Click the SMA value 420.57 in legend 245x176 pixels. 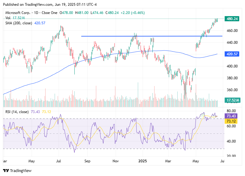(x=40, y=23)
